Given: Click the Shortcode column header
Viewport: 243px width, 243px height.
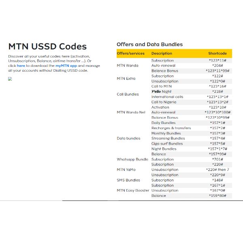Looking at the screenshot, I should [217, 53].
